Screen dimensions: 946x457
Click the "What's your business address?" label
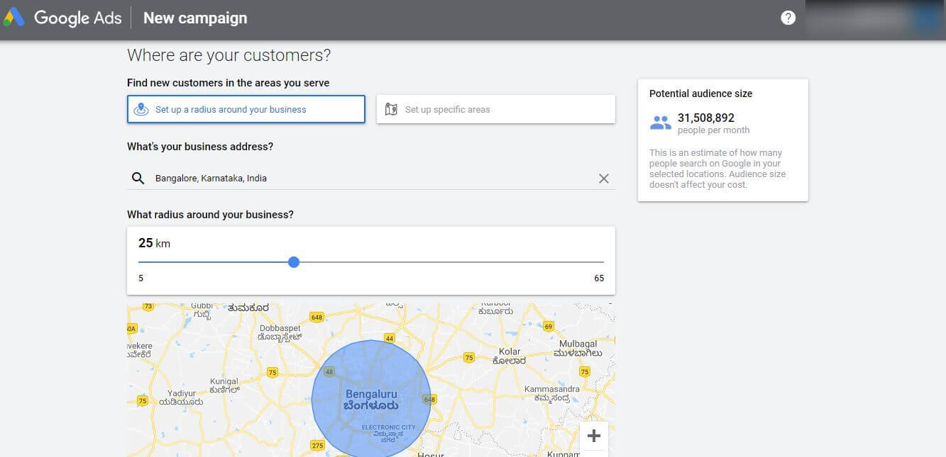coord(200,147)
